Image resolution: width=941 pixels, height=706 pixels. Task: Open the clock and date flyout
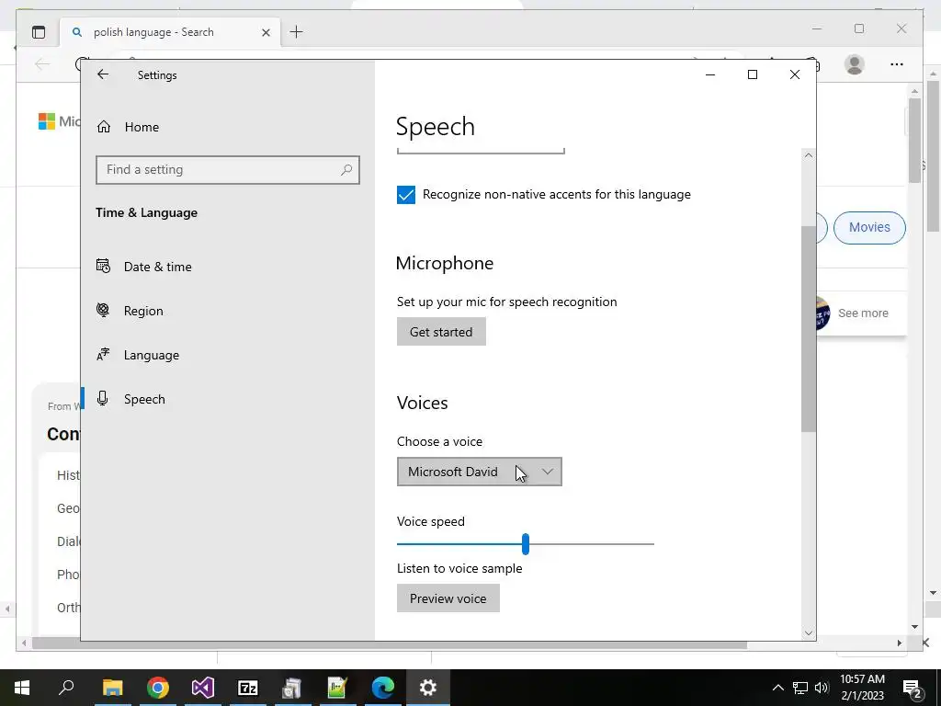(862, 688)
